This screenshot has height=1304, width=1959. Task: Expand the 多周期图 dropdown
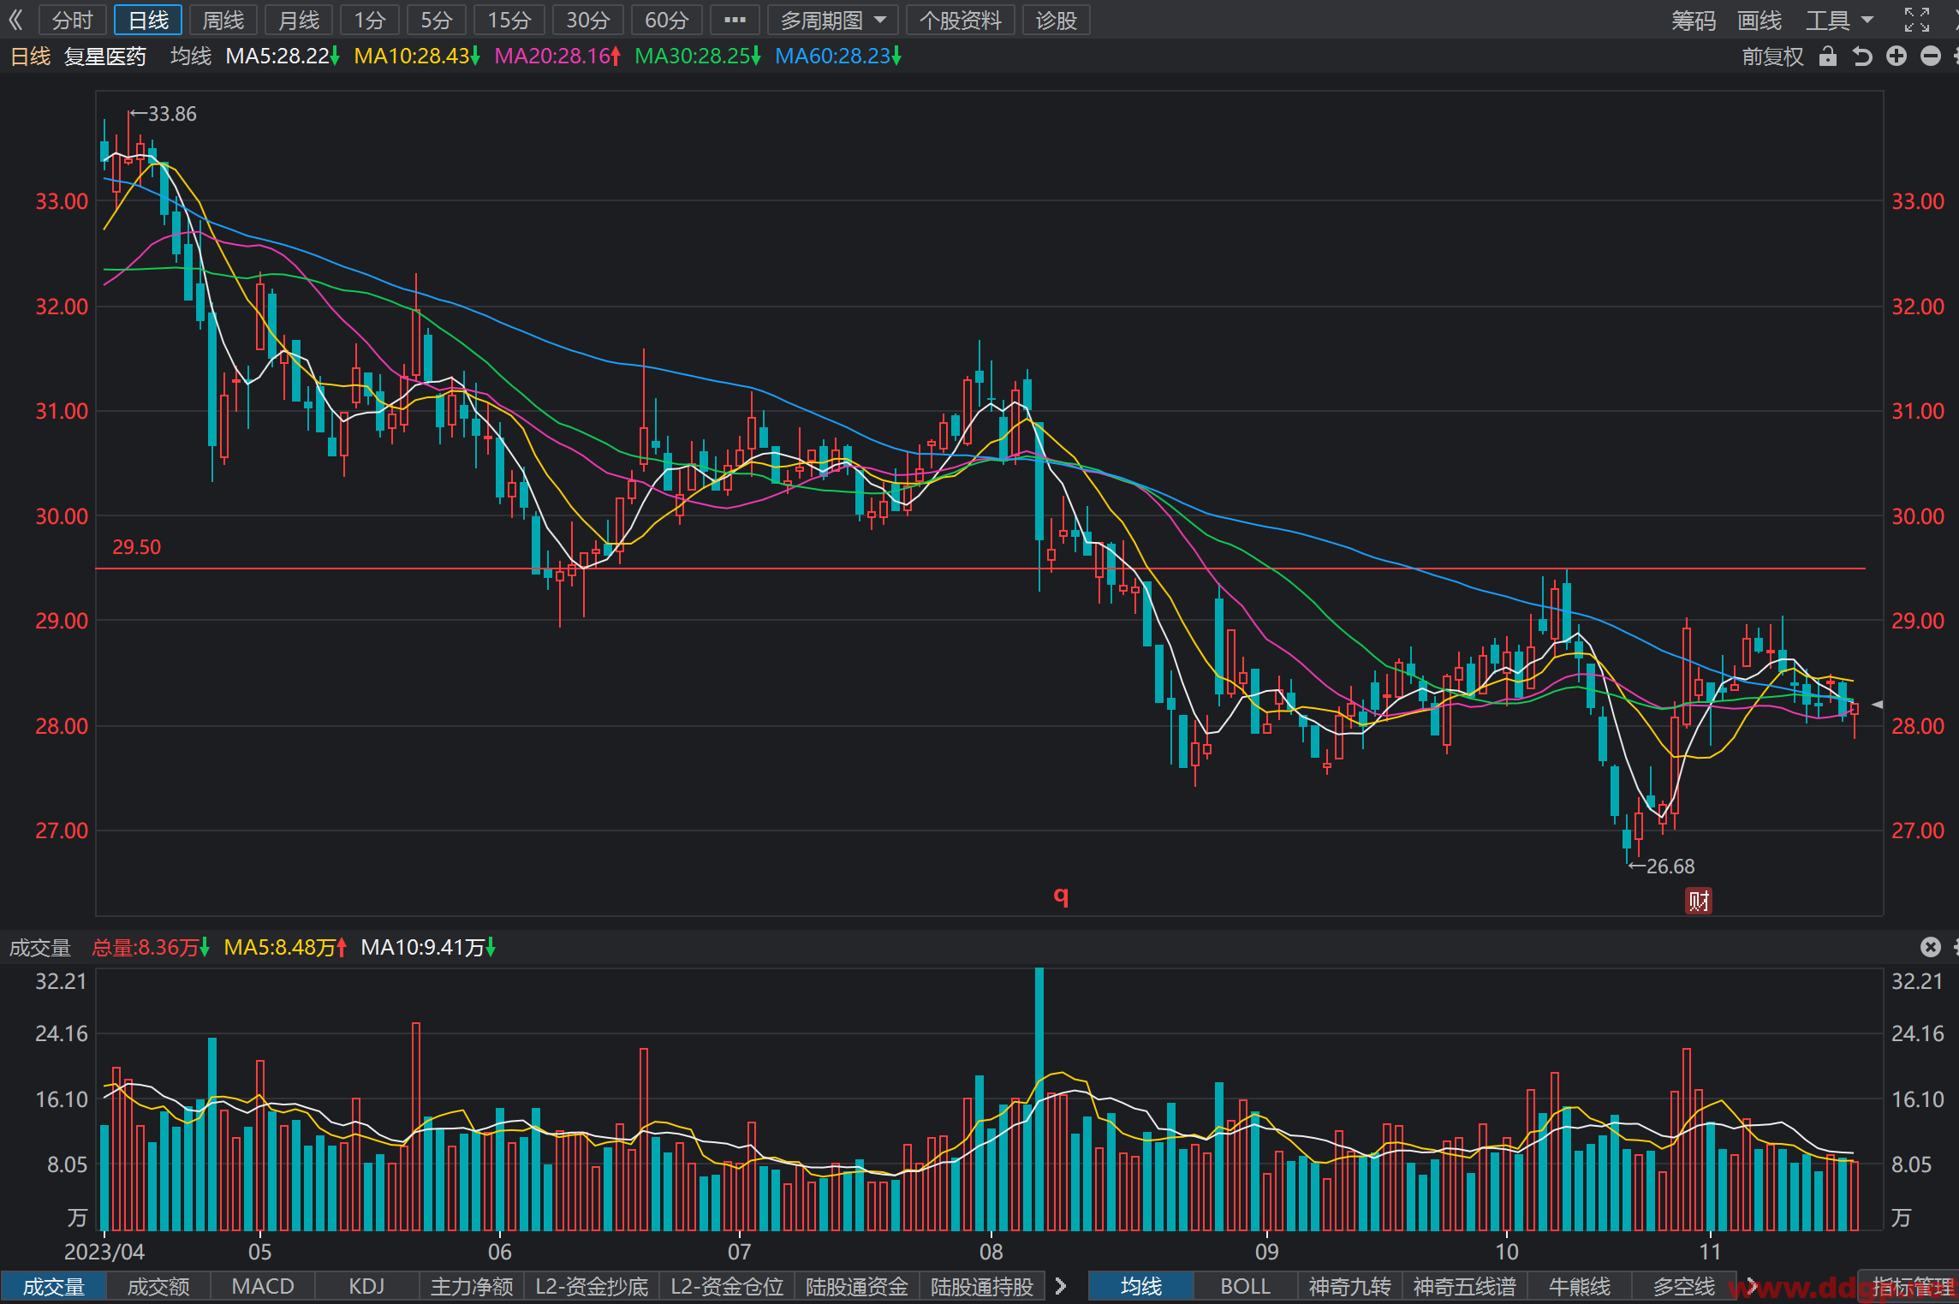point(832,20)
